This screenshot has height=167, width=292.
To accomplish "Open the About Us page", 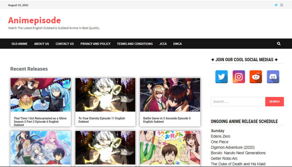I will (x=42, y=44).
